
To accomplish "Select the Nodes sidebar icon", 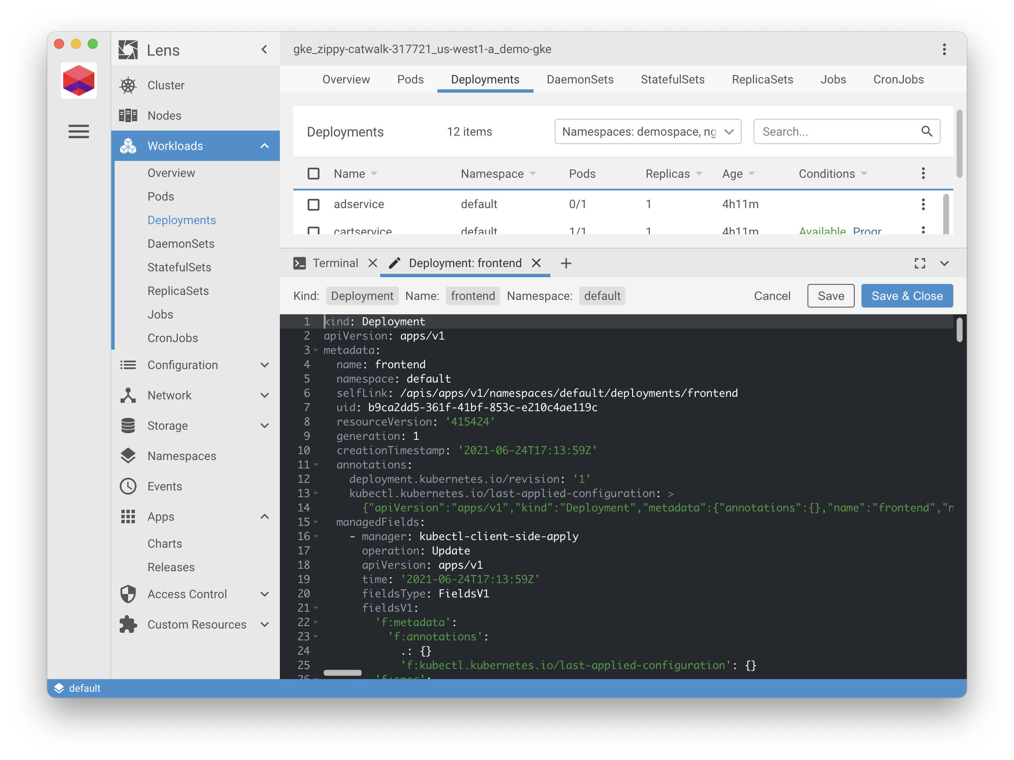I will pyautogui.click(x=128, y=115).
